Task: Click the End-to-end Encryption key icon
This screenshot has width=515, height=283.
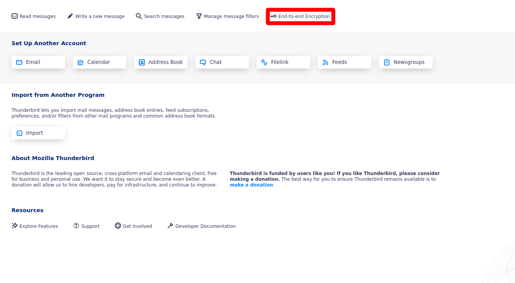Action: 273,16
